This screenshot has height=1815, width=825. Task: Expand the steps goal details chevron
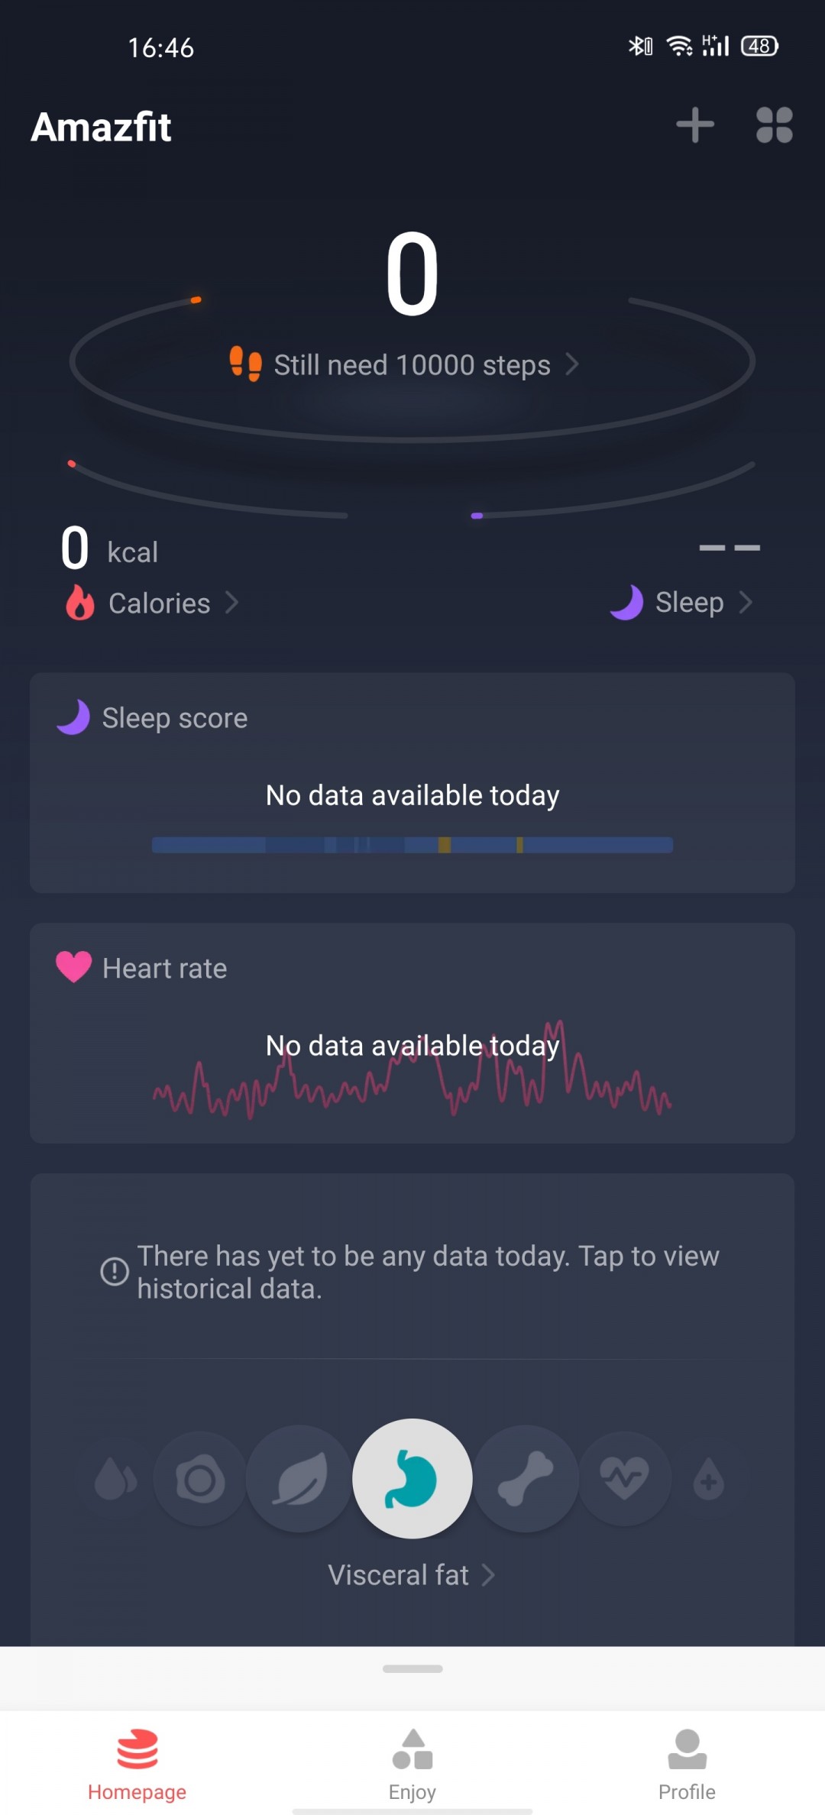[571, 365]
